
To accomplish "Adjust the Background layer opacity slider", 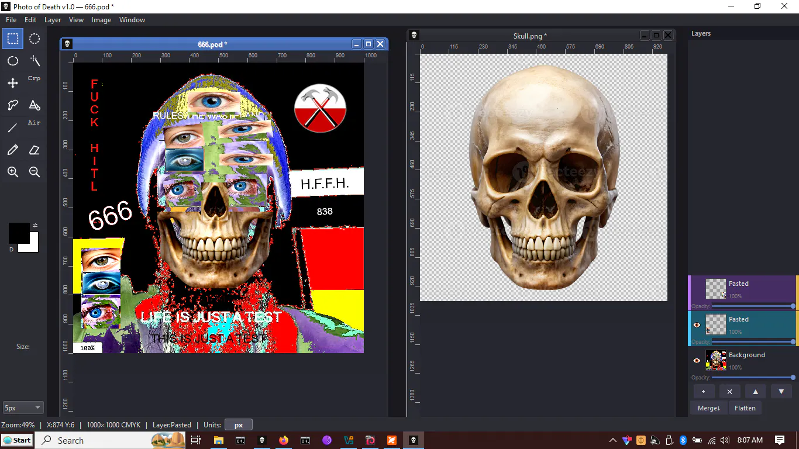I will click(752, 378).
